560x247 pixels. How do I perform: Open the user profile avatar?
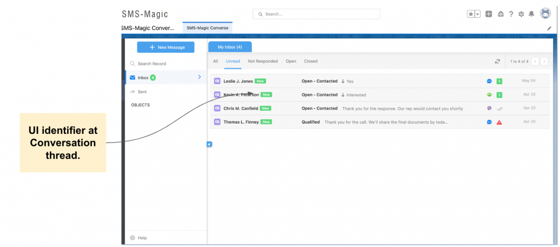[x=545, y=14]
